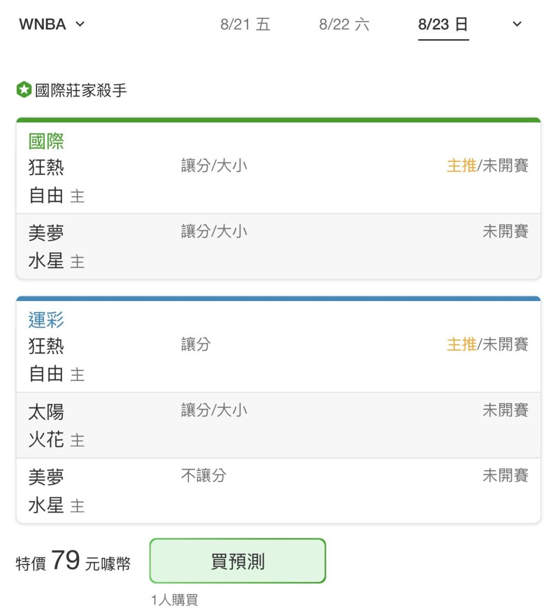
Task: Switch to the 8/21 五 date tab
Action: point(245,24)
